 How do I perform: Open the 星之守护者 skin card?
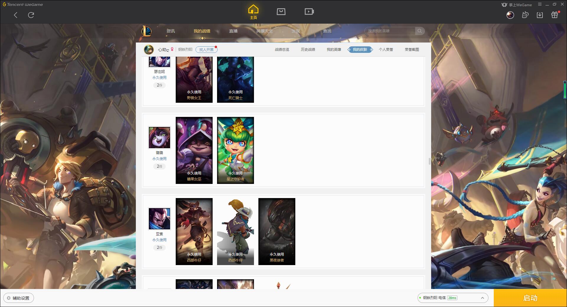click(x=235, y=150)
